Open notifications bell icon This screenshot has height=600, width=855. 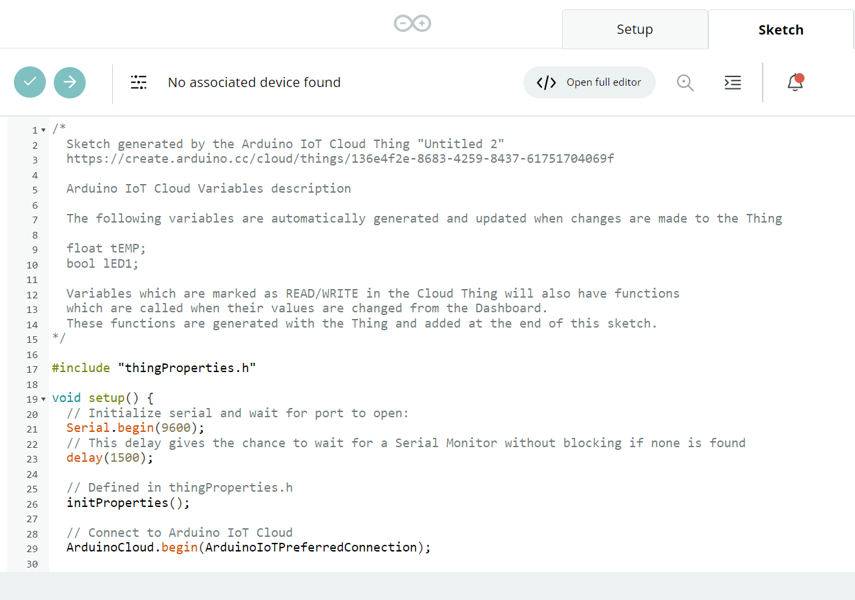point(795,82)
